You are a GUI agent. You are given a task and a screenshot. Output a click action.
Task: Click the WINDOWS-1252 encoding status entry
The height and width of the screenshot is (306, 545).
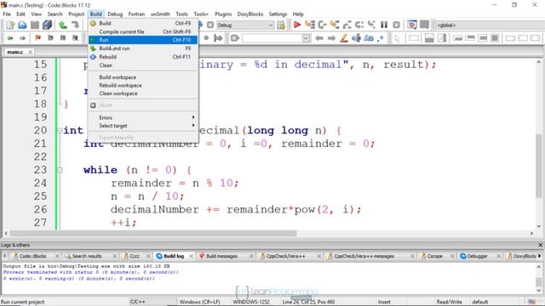[251, 302]
